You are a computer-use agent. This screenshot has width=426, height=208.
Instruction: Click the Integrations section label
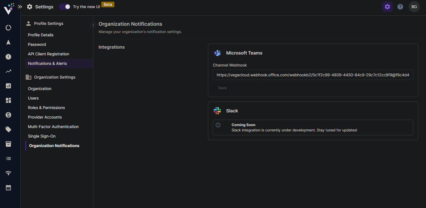(112, 47)
